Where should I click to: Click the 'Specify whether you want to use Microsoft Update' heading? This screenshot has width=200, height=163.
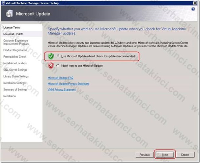tap(117, 31)
